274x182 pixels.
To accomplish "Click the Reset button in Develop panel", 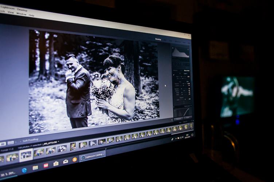I will click(x=188, y=117).
